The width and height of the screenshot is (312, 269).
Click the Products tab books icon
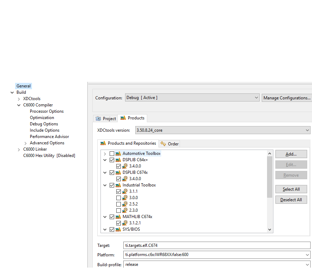point(123,118)
